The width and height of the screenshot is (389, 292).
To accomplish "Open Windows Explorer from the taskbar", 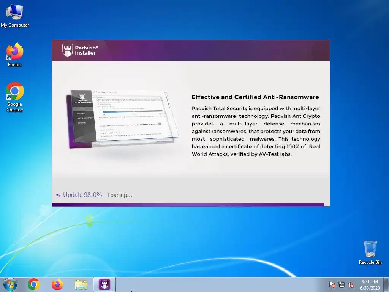I will tap(81, 285).
